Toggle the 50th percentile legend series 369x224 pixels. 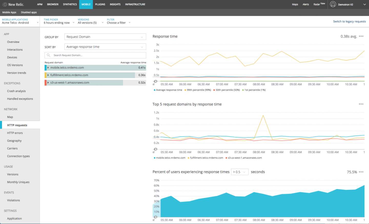click(227, 90)
